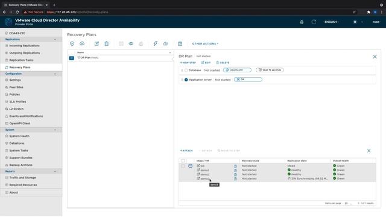
Task: Collapse the Configuration sidebar section
Action: coord(55,74)
